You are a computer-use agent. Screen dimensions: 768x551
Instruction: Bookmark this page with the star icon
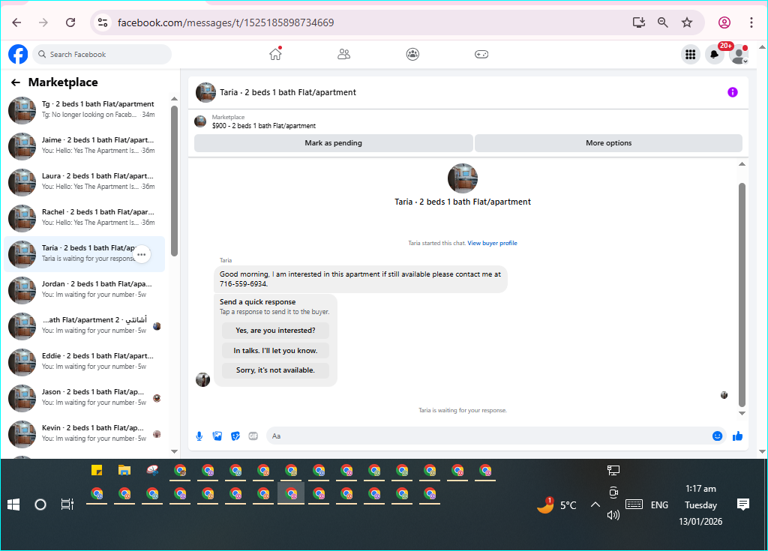coord(687,22)
